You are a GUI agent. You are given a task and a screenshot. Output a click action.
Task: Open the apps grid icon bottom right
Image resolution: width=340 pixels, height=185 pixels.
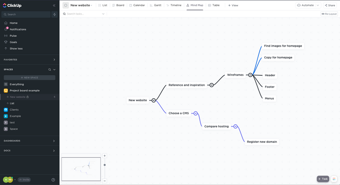tap(334, 179)
